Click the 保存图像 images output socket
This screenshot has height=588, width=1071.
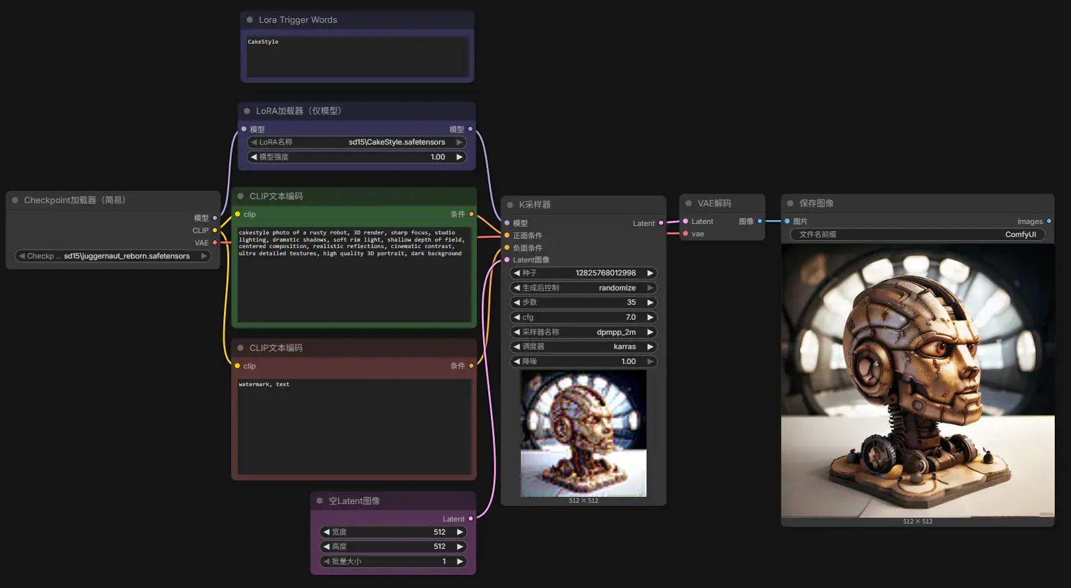(x=1049, y=221)
